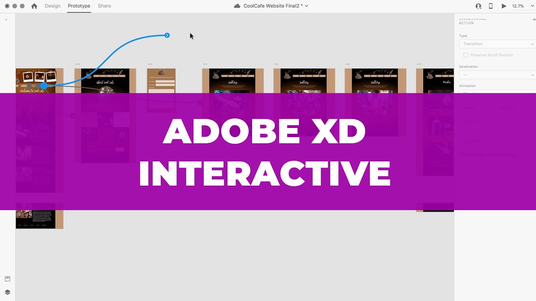536x301 pixels.
Task: Open the Libraries panel icon at bottom left
Action: pos(7,279)
